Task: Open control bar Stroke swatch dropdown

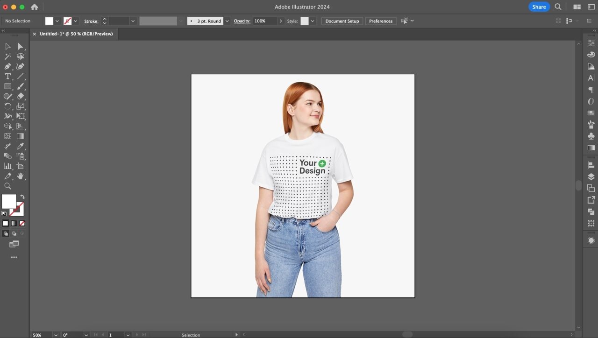Action: [76, 21]
